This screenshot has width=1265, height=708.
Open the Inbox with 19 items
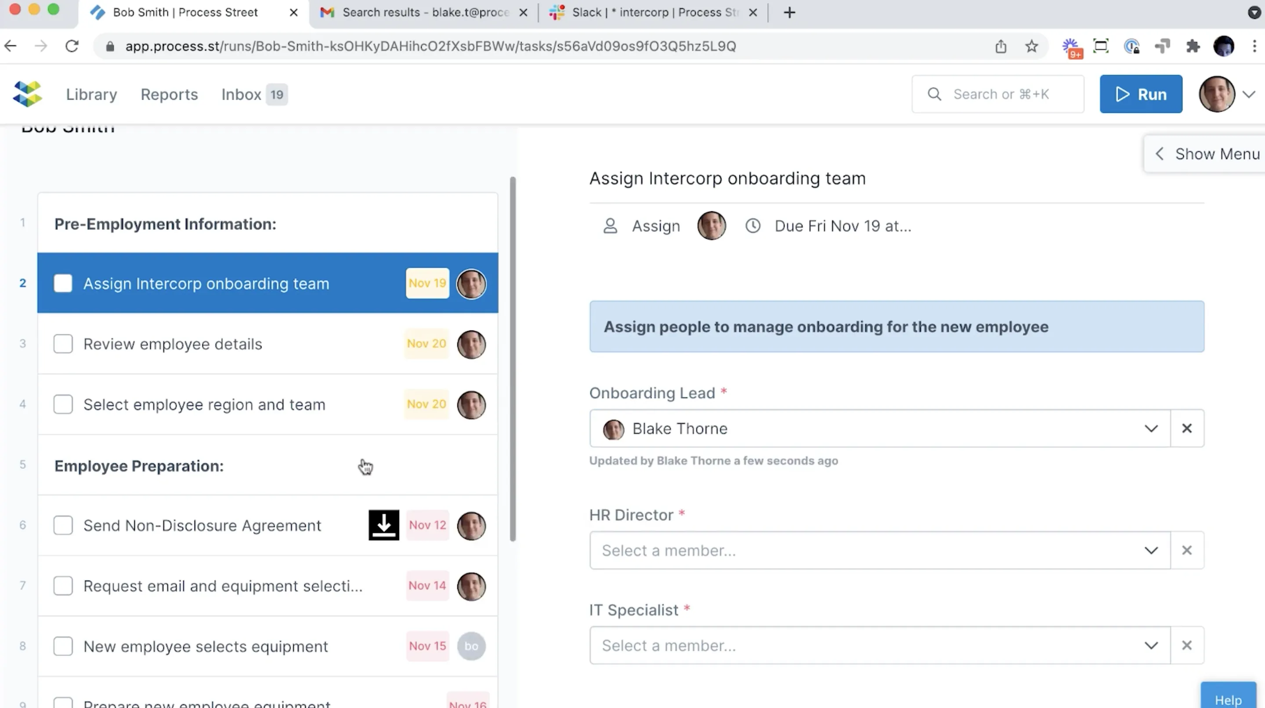[x=254, y=94]
